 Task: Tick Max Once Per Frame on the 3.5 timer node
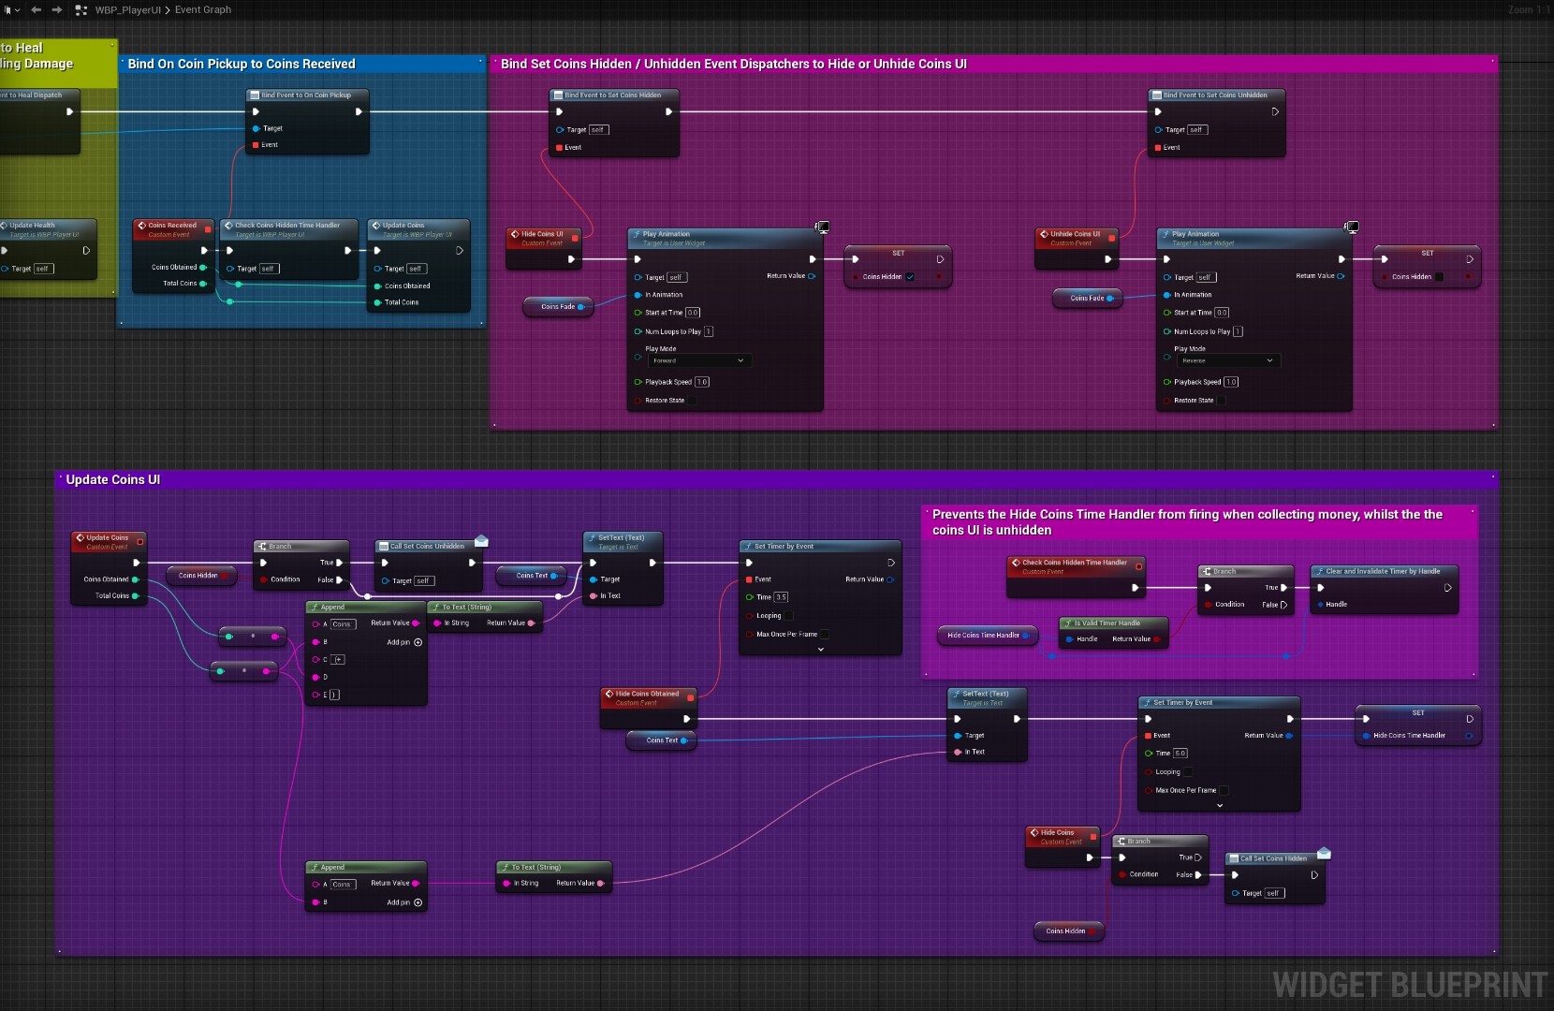tap(825, 634)
